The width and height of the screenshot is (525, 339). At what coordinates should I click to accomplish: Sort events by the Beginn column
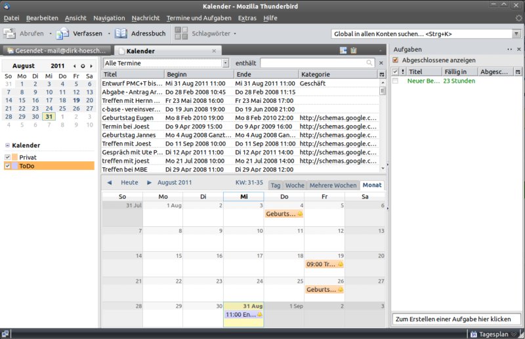(199, 74)
